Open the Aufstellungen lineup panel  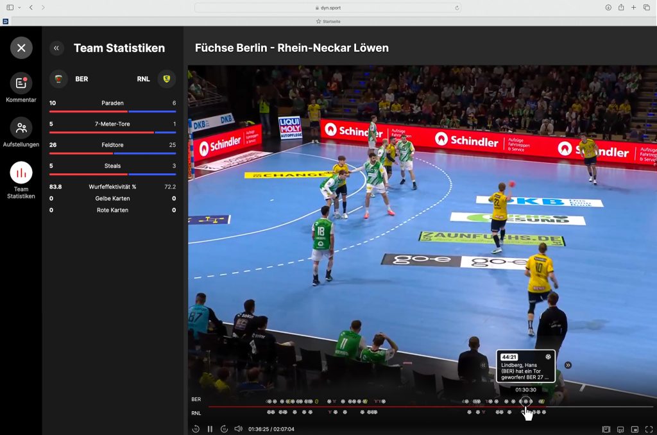click(21, 128)
